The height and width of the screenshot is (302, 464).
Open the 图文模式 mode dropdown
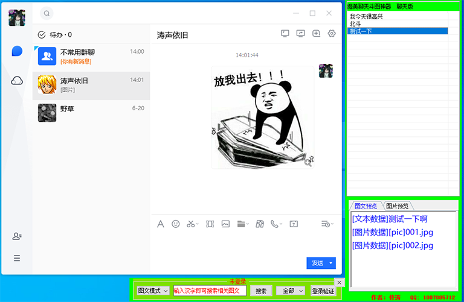[153, 291]
